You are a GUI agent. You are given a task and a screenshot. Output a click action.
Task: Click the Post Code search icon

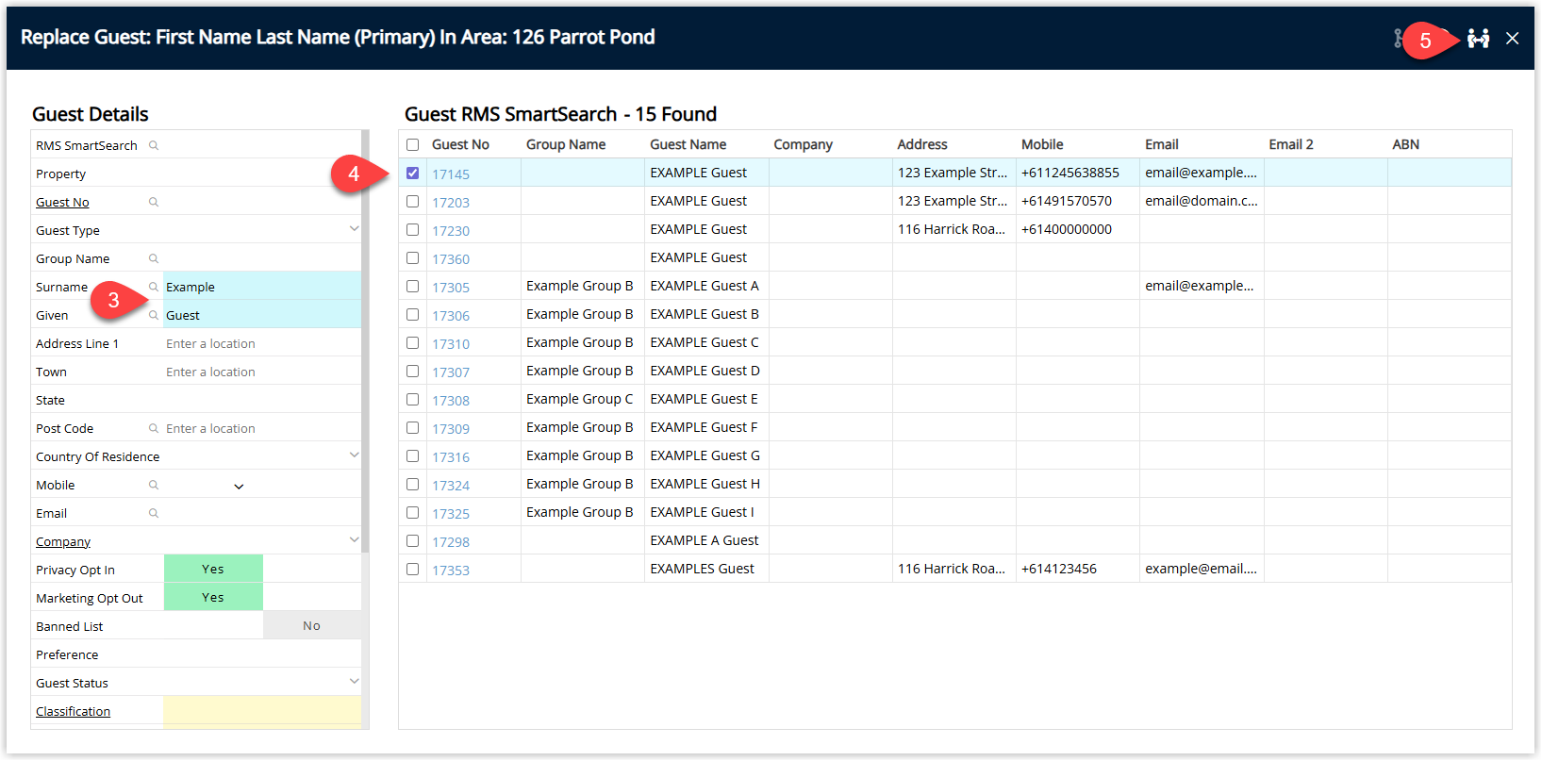pyautogui.click(x=154, y=428)
